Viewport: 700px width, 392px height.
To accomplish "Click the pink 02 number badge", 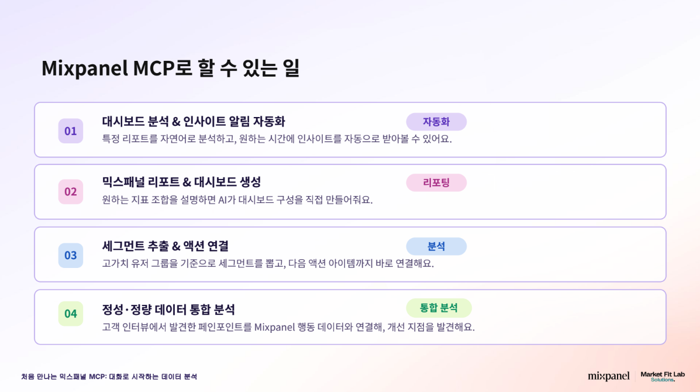I will pos(71,191).
